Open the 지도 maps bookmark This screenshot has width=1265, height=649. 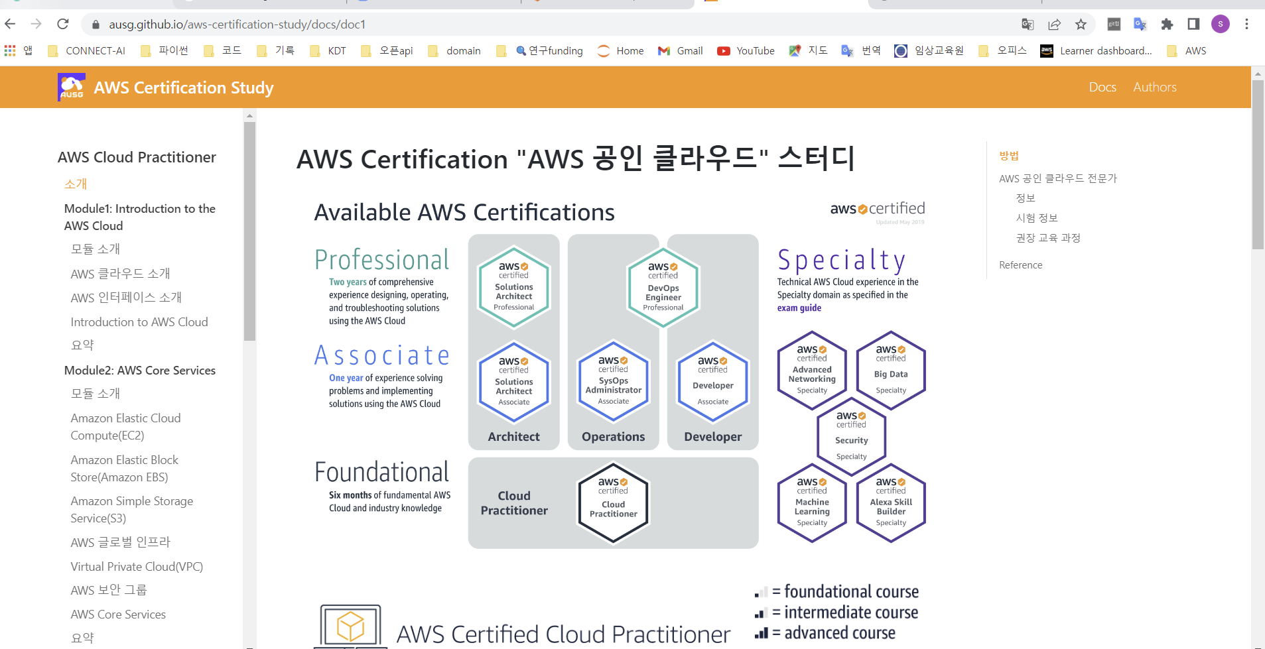click(x=808, y=50)
